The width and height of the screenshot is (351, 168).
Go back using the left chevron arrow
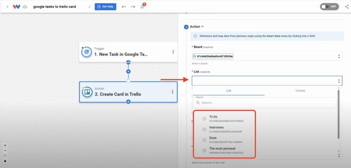point(8,7)
